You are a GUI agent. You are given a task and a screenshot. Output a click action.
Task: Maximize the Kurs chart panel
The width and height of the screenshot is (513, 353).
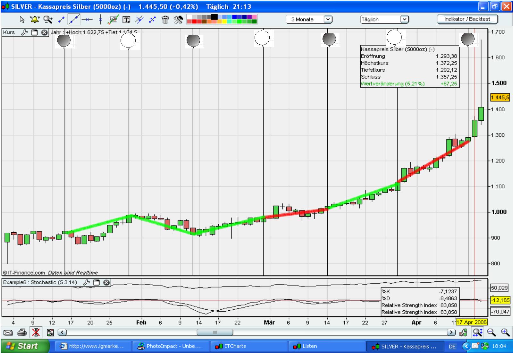pyautogui.click(x=34, y=32)
